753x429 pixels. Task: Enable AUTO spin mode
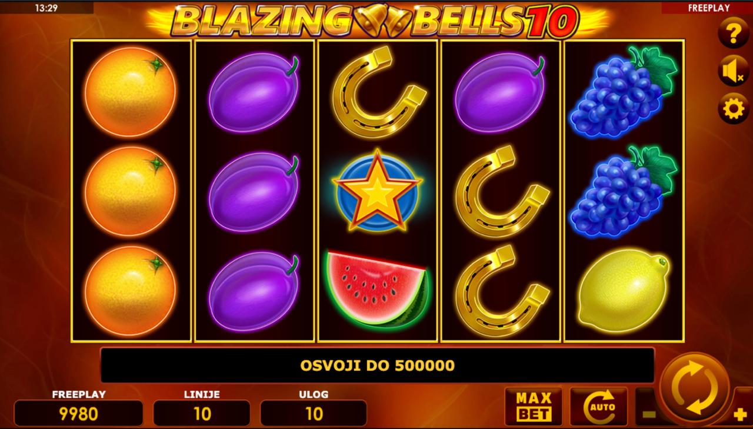click(x=599, y=407)
